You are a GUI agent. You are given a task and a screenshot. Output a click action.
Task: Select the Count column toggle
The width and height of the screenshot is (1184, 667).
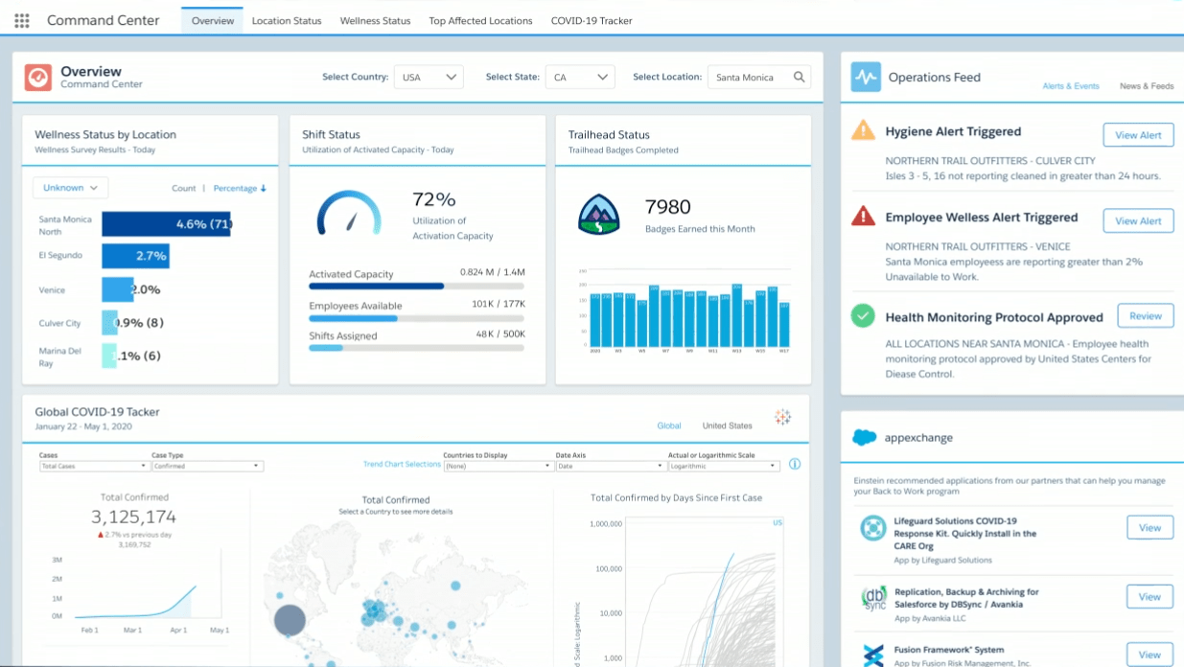[183, 189]
